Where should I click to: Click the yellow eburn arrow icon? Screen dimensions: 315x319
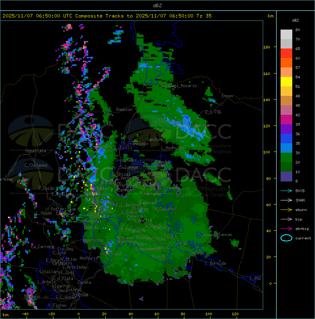click(286, 210)
